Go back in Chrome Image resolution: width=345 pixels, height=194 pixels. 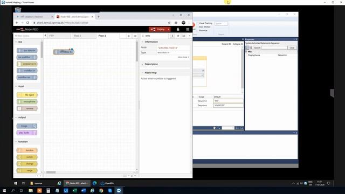[x=17, y=23]
